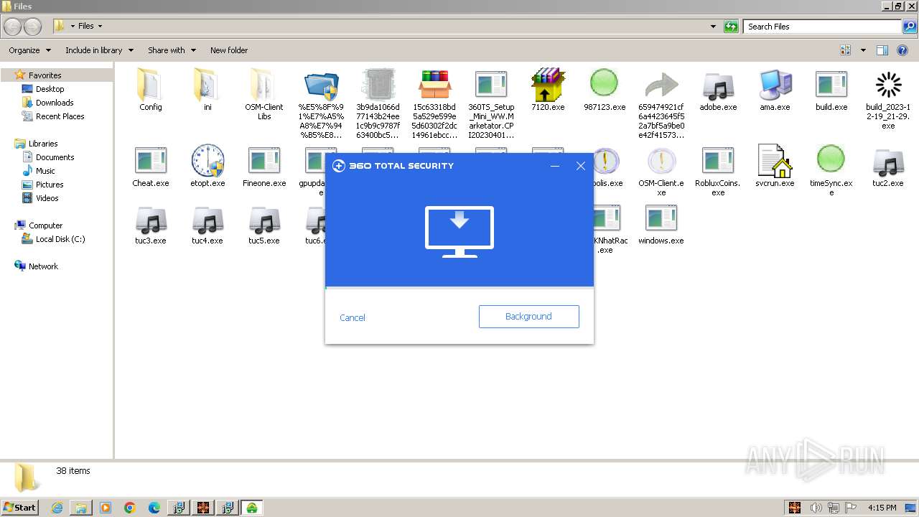
Task: Change your view icon
Action: click(846, 50)
